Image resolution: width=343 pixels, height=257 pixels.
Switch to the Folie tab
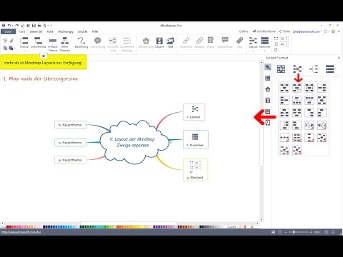pyautogui.click(x=50, y=31)
